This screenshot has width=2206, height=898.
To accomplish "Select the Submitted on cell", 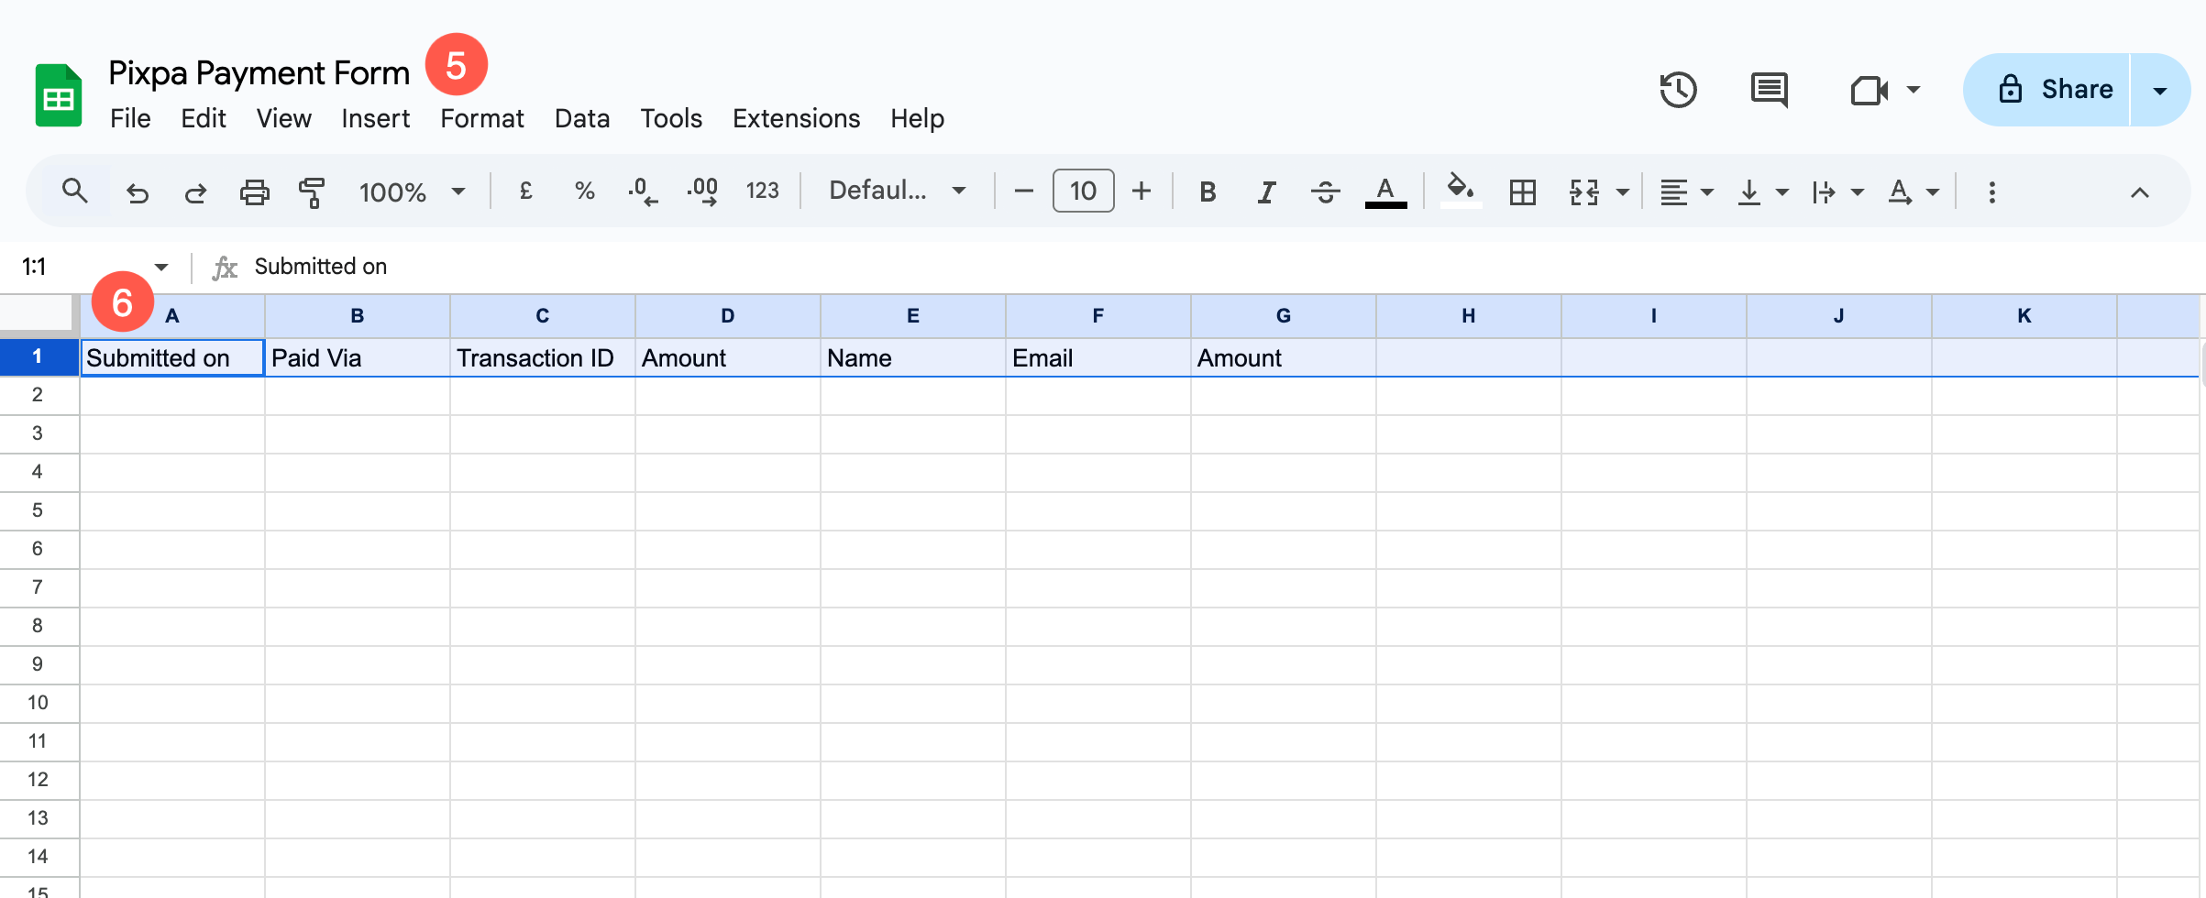I will (172, 357).
